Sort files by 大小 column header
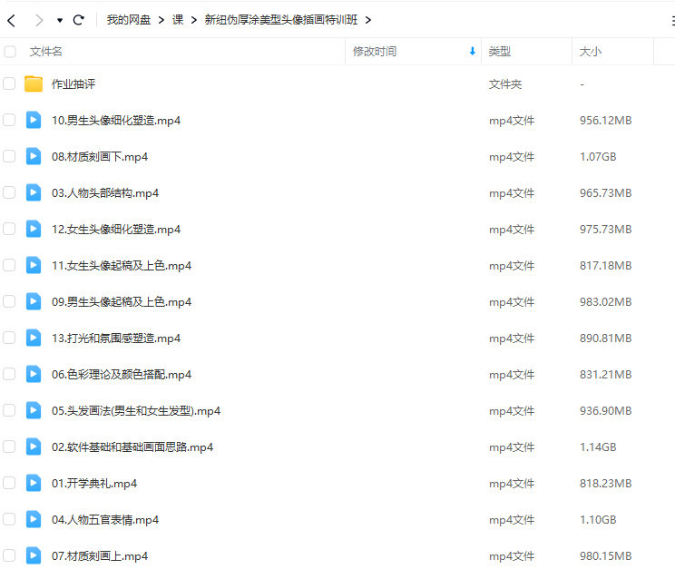This screenshot has width=675, height=579. [x=590, y=52]
